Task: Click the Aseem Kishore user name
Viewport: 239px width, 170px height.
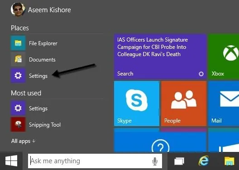Action: 49,10
